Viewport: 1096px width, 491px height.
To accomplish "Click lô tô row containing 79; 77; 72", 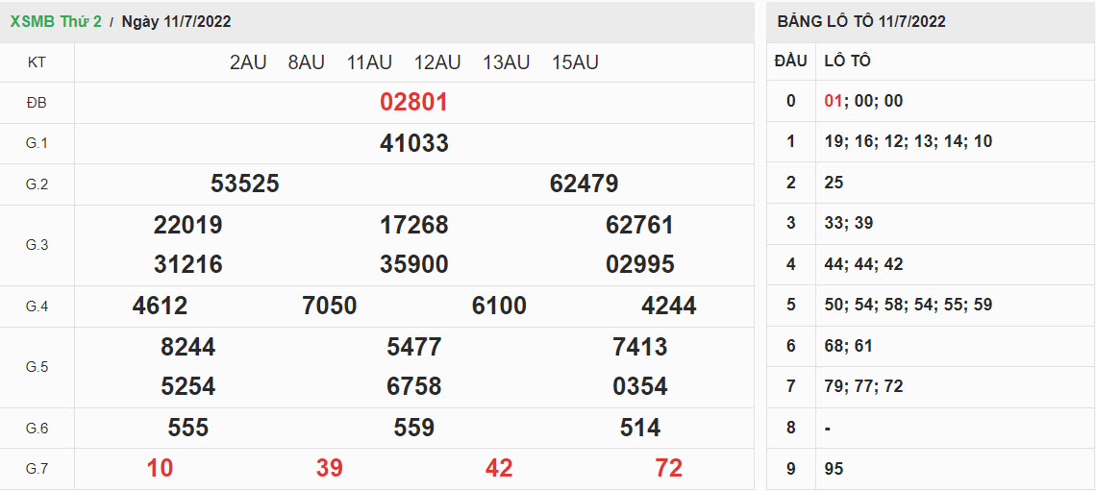I will pyautogui.click(x=863, y=386).
